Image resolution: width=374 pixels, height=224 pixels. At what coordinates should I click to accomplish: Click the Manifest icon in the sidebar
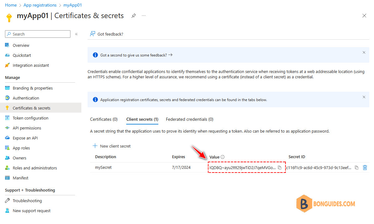(7, 178)
